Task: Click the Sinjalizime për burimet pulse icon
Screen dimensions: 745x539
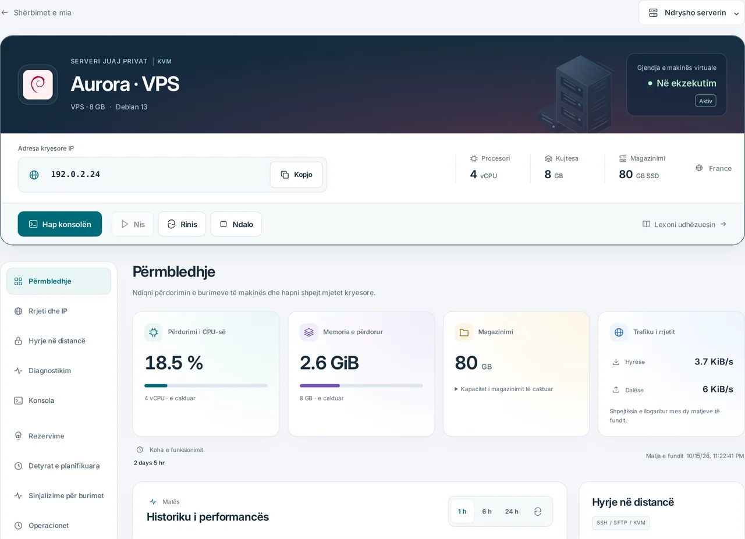Action: click(x=19, y=495)
